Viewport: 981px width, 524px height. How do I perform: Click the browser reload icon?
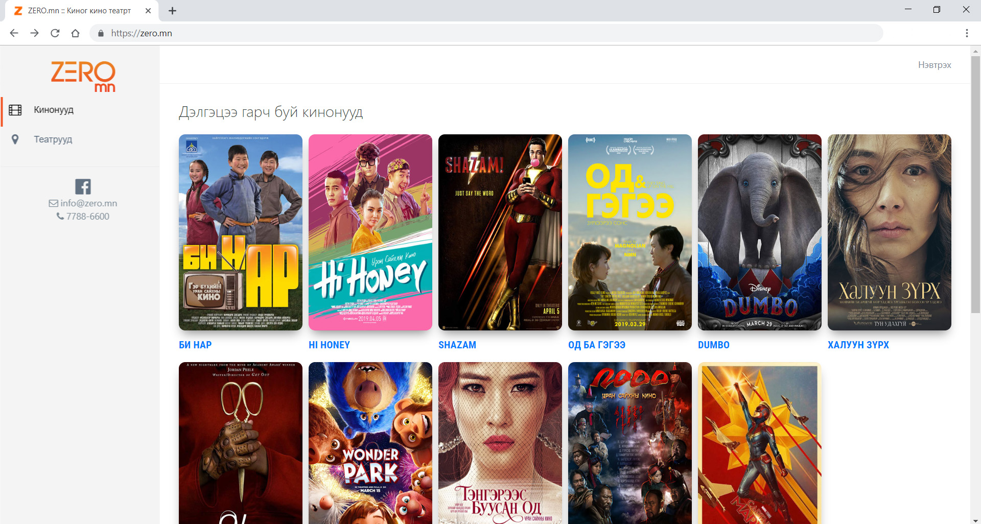55,33
